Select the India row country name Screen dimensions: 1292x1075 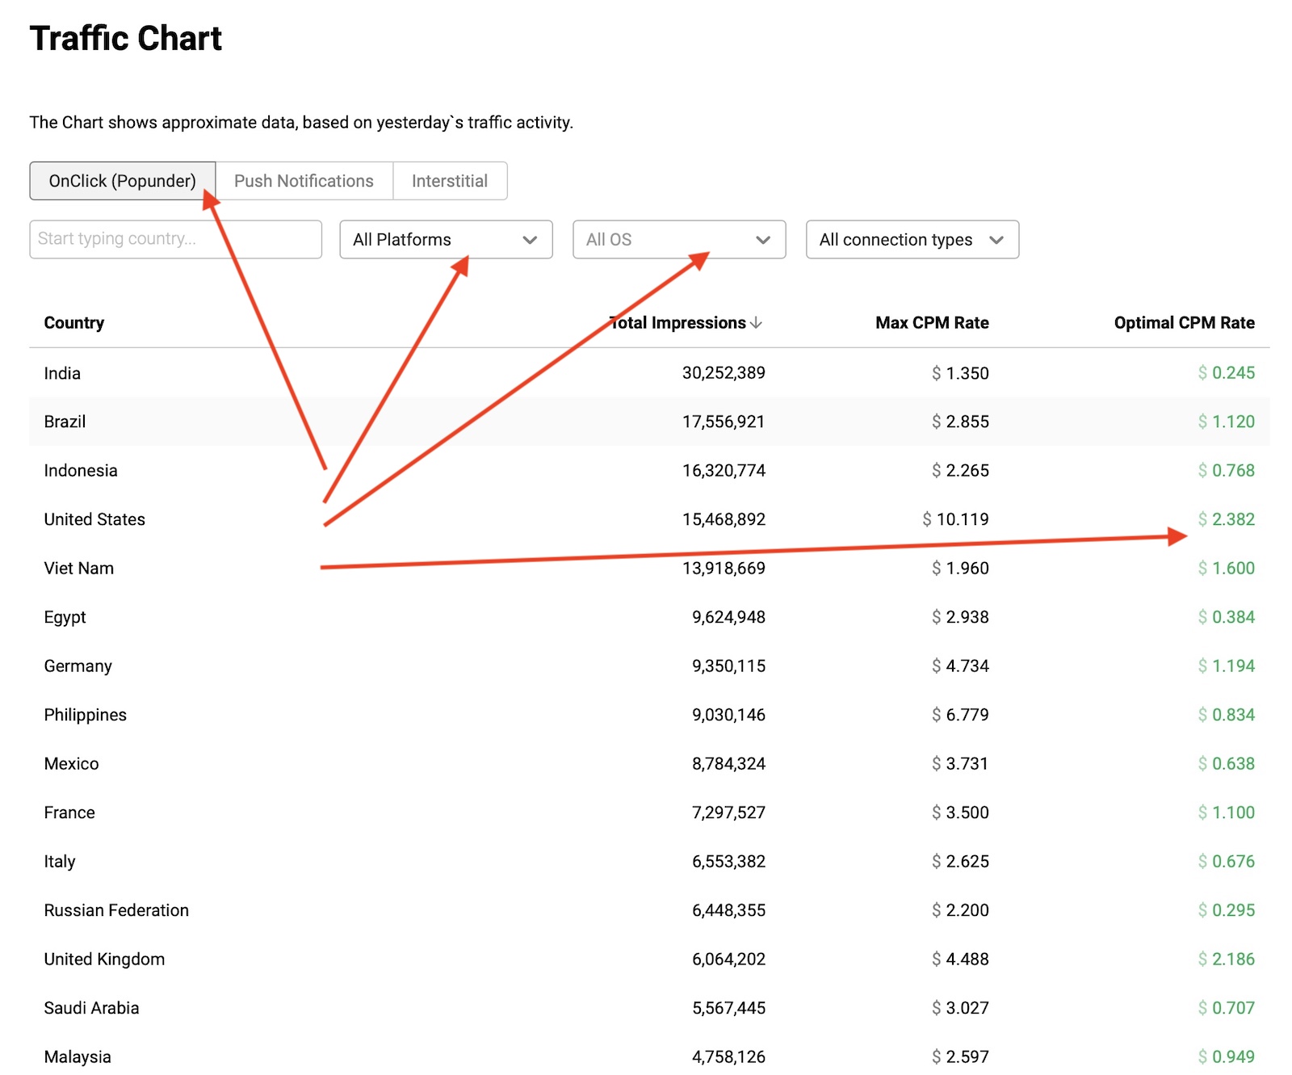tap(62, 373)
